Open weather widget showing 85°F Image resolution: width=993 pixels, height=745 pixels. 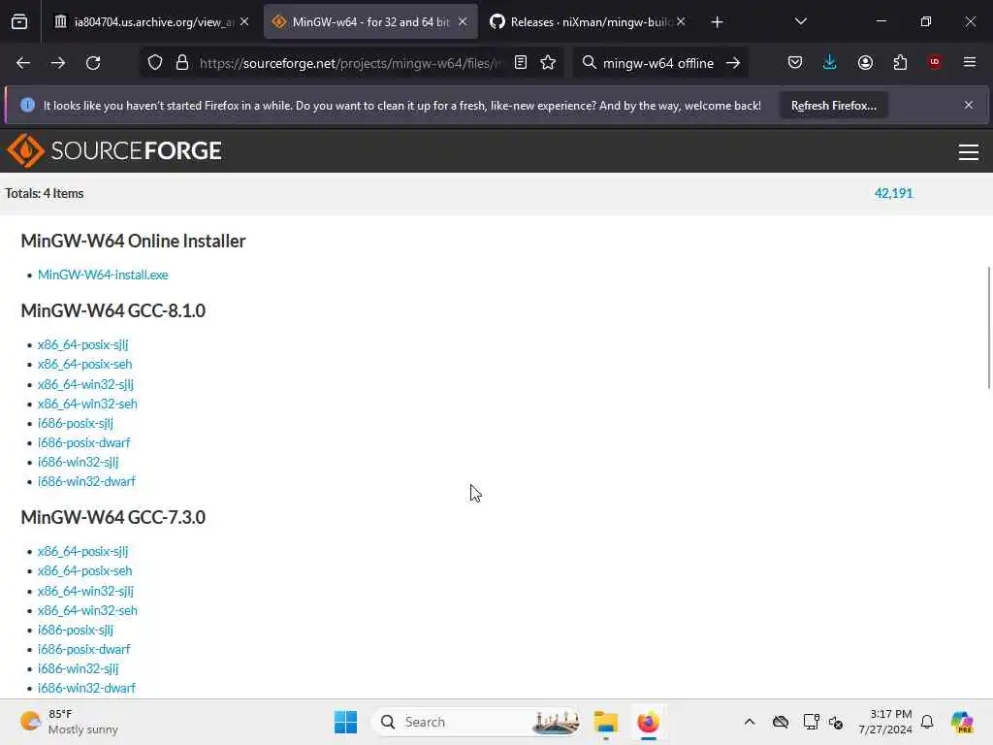[70, 722]
